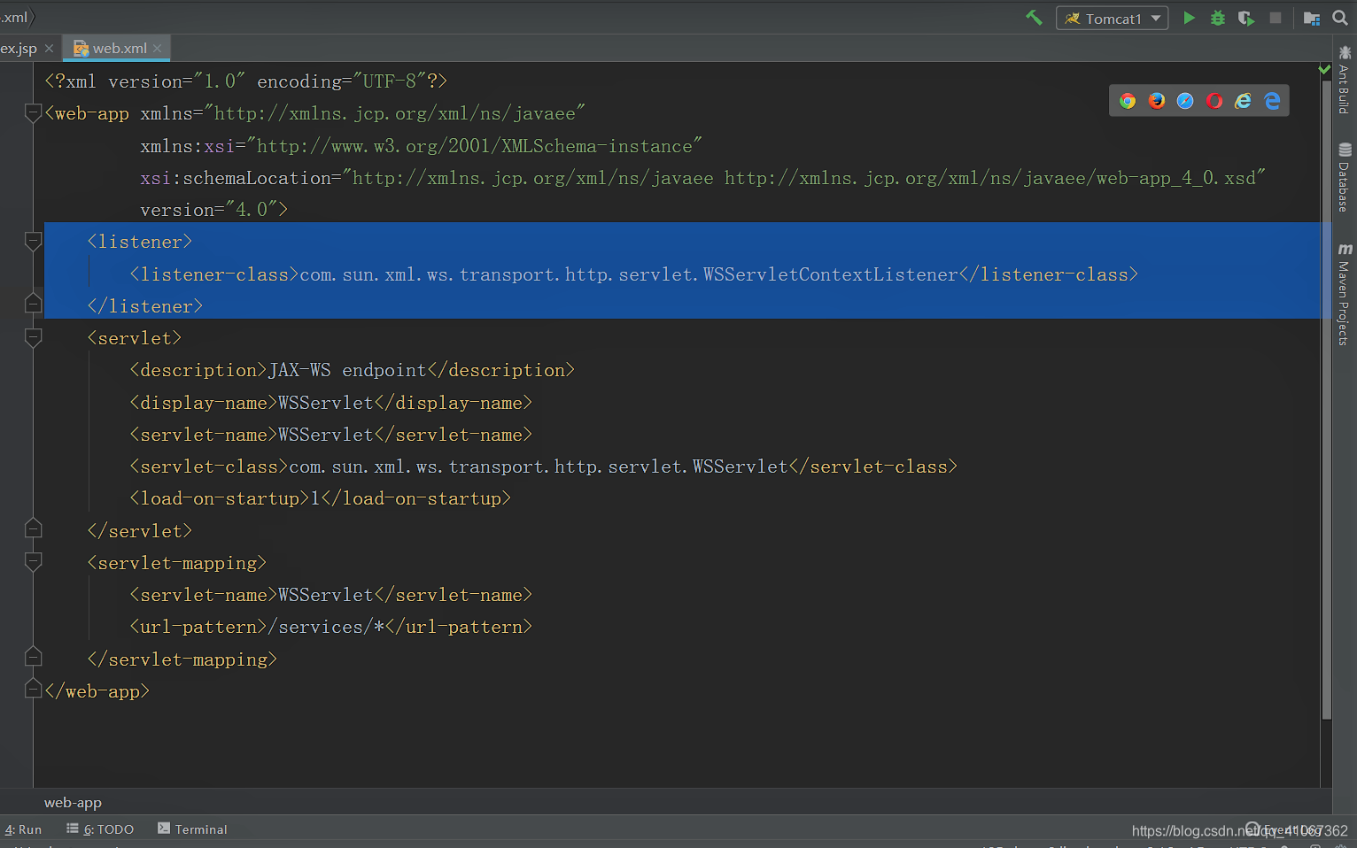This screenshot has height=848, width=1357.
Task: Open Search Everywhere magnifier icon
Action: pyautogui.click(x=1340, y=18)
